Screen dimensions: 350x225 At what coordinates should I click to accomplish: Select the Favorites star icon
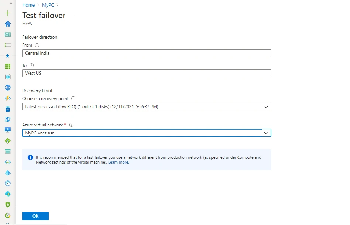coord(7,56)
